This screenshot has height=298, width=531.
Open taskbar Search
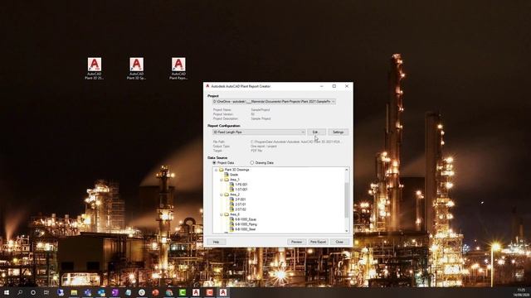click(20, 292)
